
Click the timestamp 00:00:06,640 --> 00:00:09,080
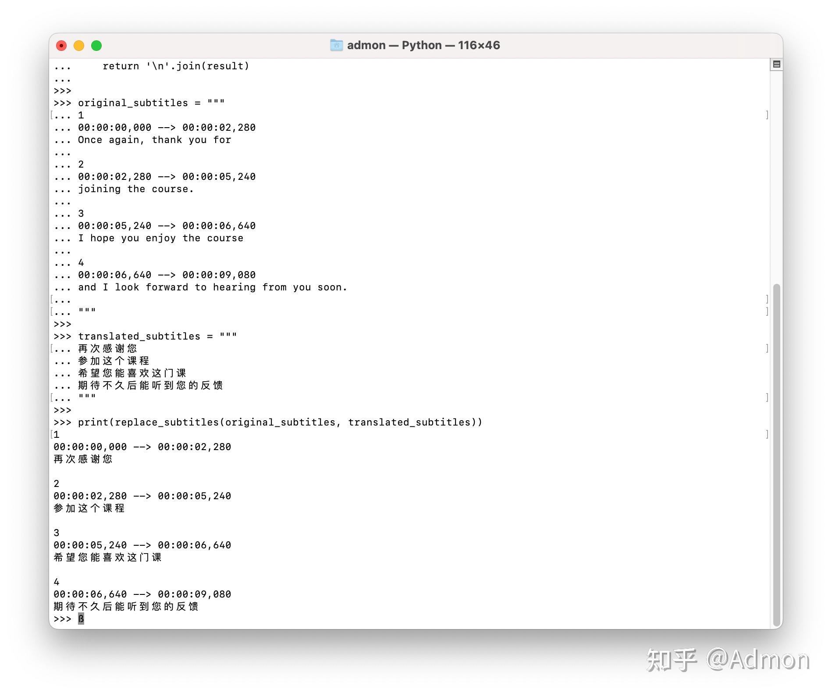coord(167,275)
